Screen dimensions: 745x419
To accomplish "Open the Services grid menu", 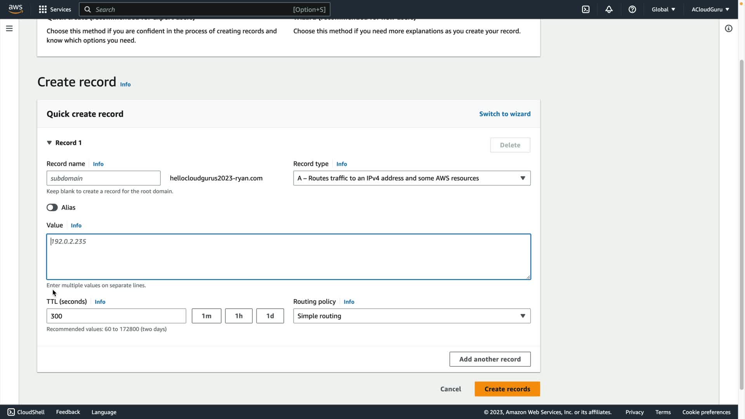I will tap(55, 9).
